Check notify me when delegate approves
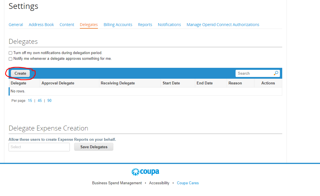 pos(11,59)
